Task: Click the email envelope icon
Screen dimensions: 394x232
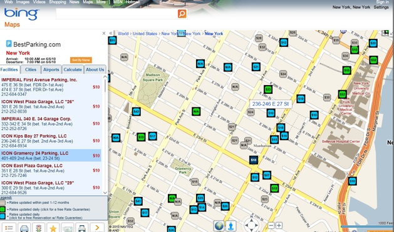Action: coord(68,228)
